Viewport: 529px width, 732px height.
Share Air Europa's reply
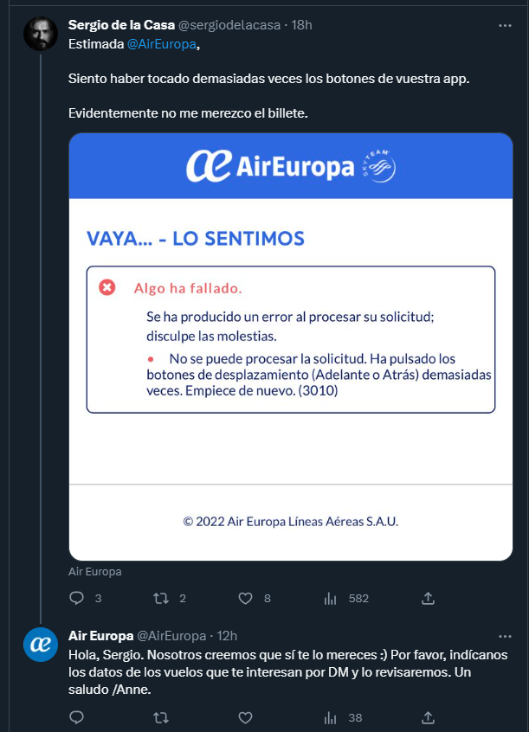tap(427, 717)
